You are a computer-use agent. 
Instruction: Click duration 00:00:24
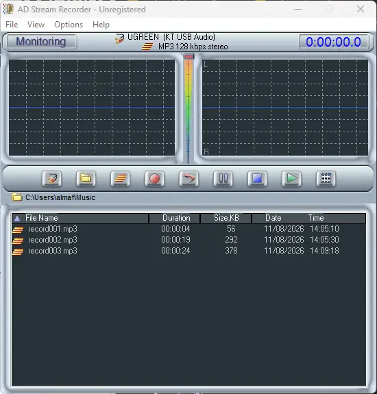pos(175,251)
